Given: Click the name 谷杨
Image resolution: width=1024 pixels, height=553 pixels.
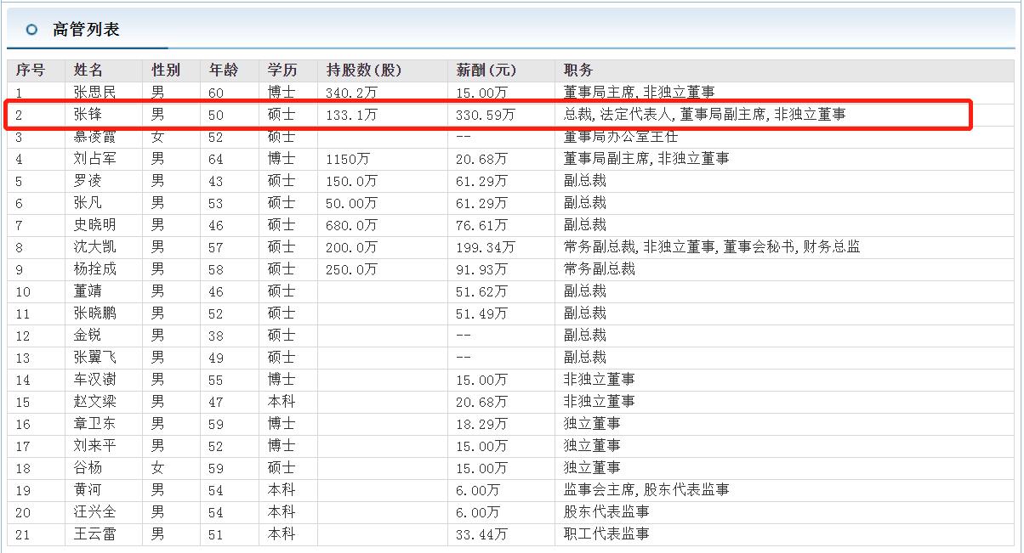Looking at the screenshot, I should (88, 468).
